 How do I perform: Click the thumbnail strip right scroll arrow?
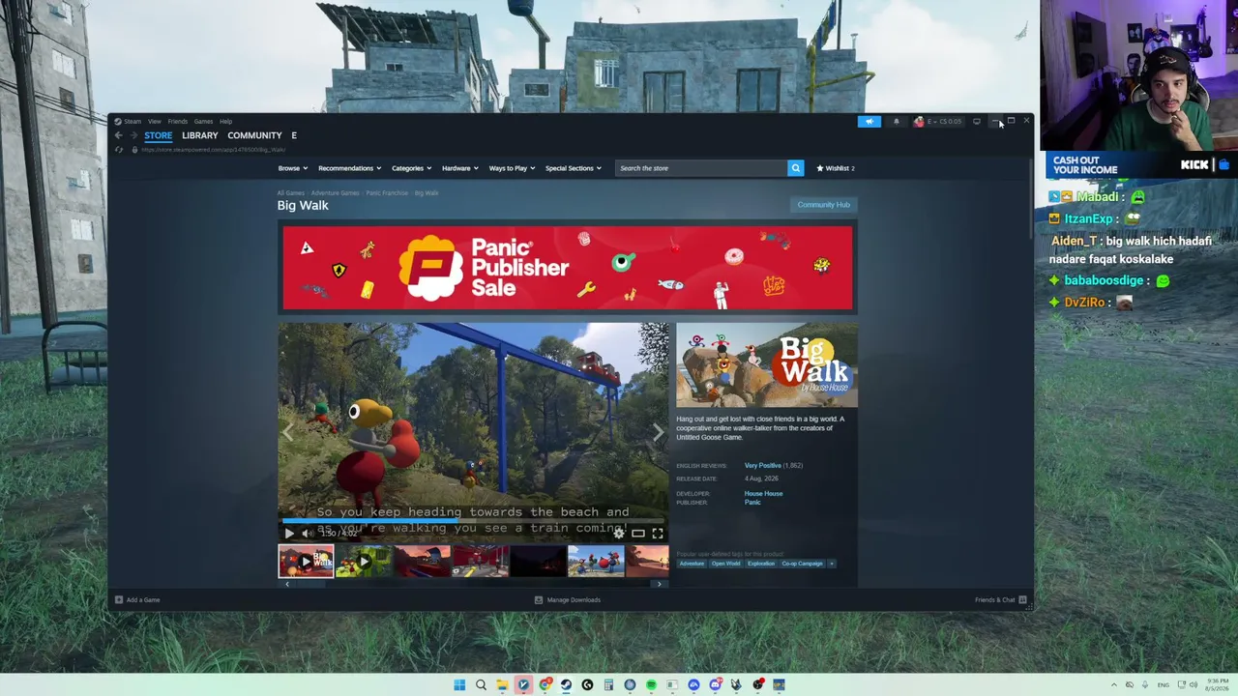pos(660,584)
